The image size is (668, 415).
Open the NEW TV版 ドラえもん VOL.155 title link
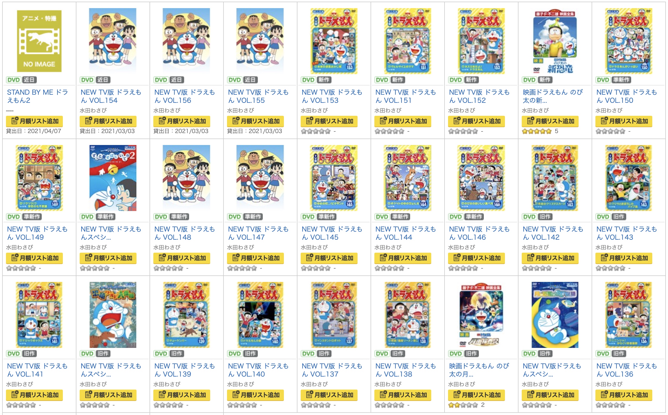258,96
